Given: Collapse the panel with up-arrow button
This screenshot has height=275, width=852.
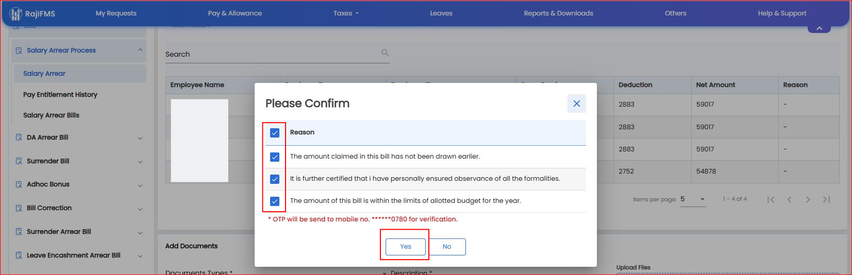Looking at the screenshot, I should tap(819, 28).
